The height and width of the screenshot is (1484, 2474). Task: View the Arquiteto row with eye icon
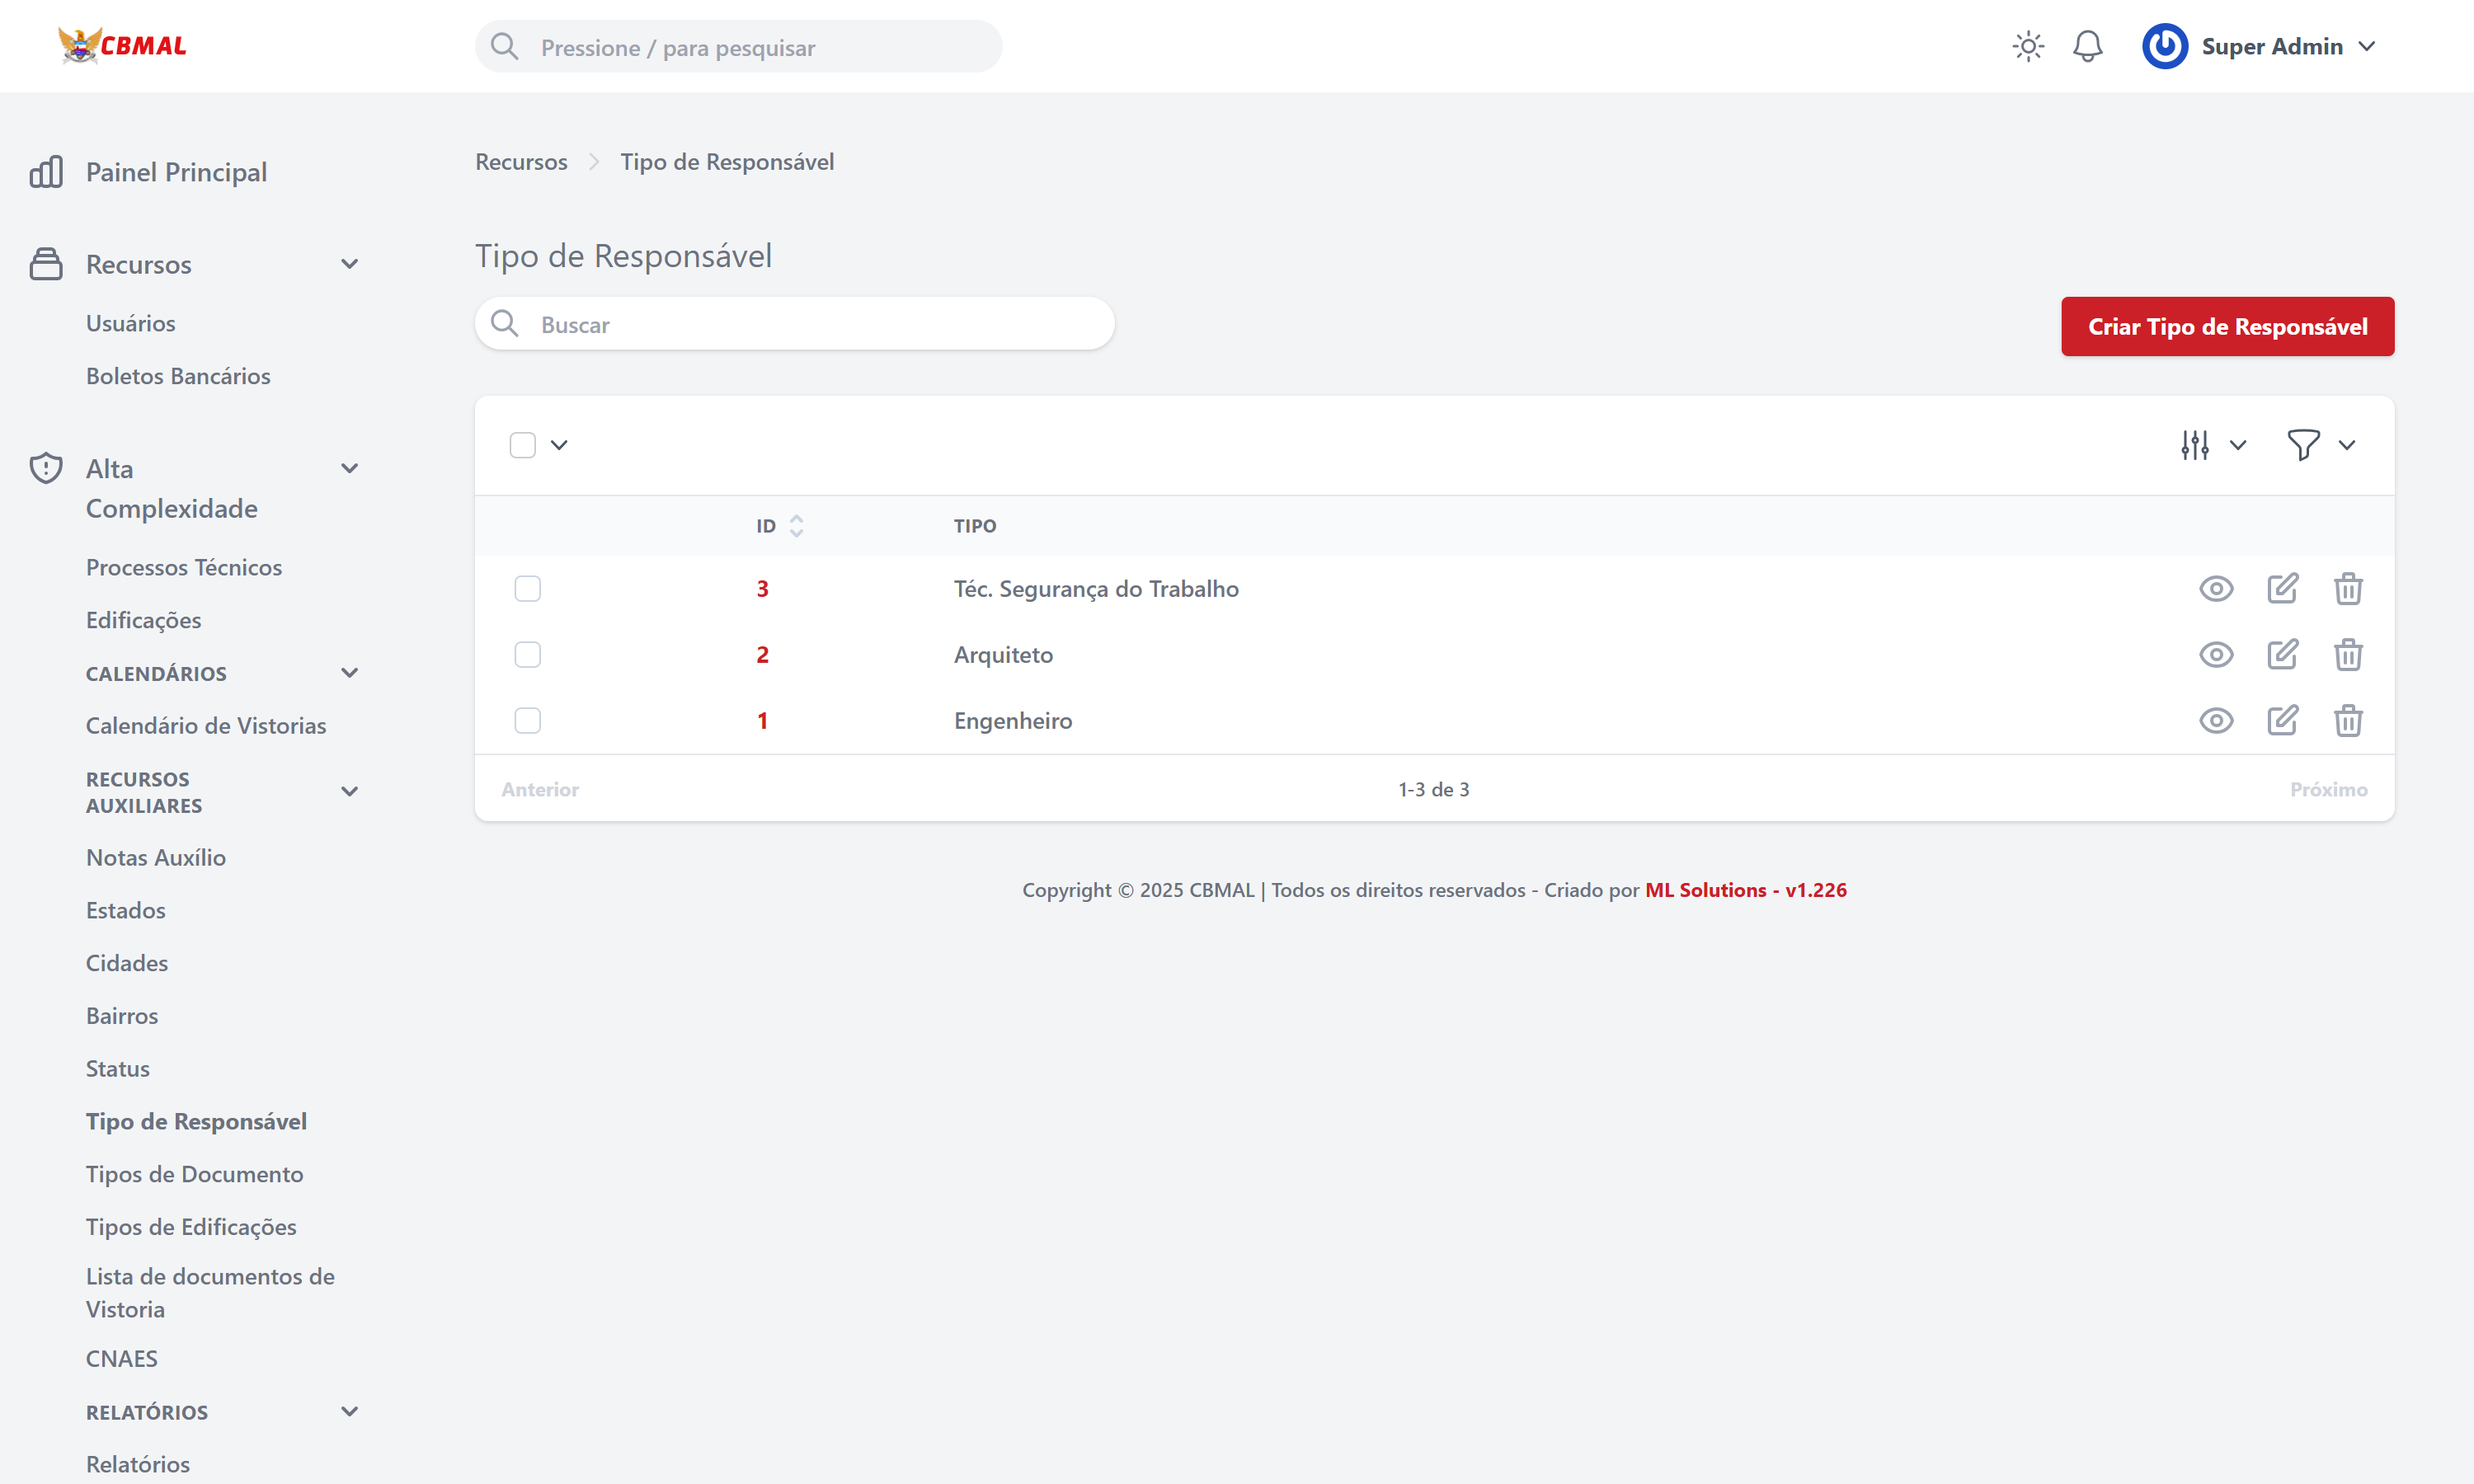click(x=2216, y=655)
